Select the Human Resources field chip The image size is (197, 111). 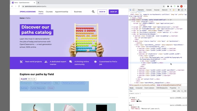(38, 88)
